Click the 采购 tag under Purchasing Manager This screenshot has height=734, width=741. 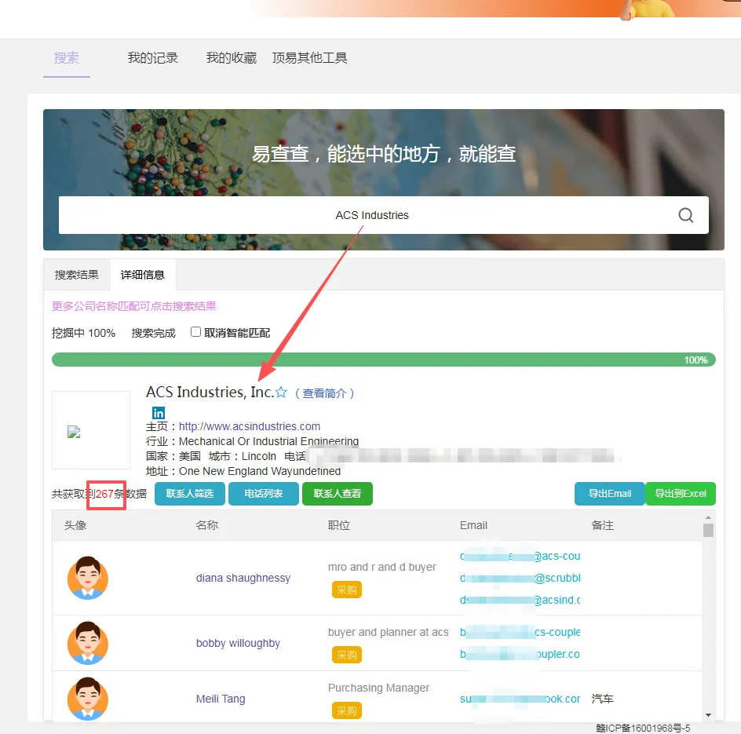tap(346, 710)
